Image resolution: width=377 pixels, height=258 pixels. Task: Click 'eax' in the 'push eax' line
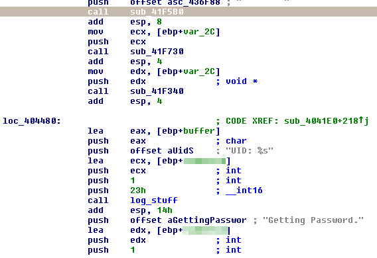[138, 141]
